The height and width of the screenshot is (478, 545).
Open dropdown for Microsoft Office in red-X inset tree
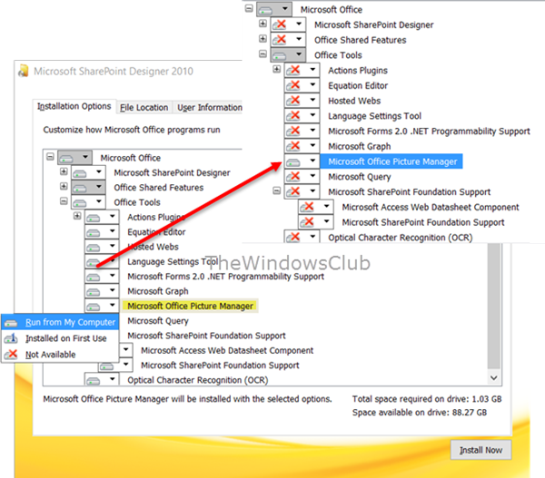click(x=285, y=9)
